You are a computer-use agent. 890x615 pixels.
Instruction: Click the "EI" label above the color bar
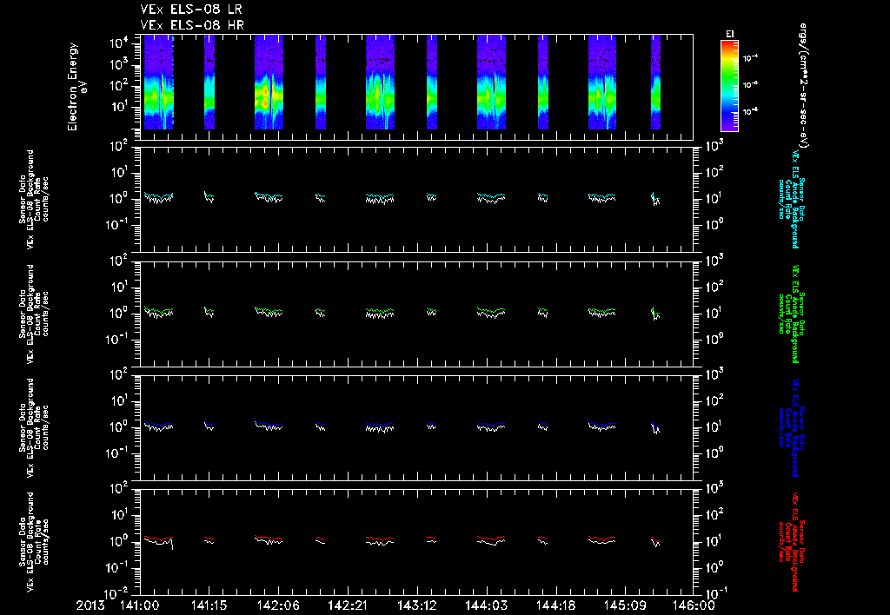point(729,34)
